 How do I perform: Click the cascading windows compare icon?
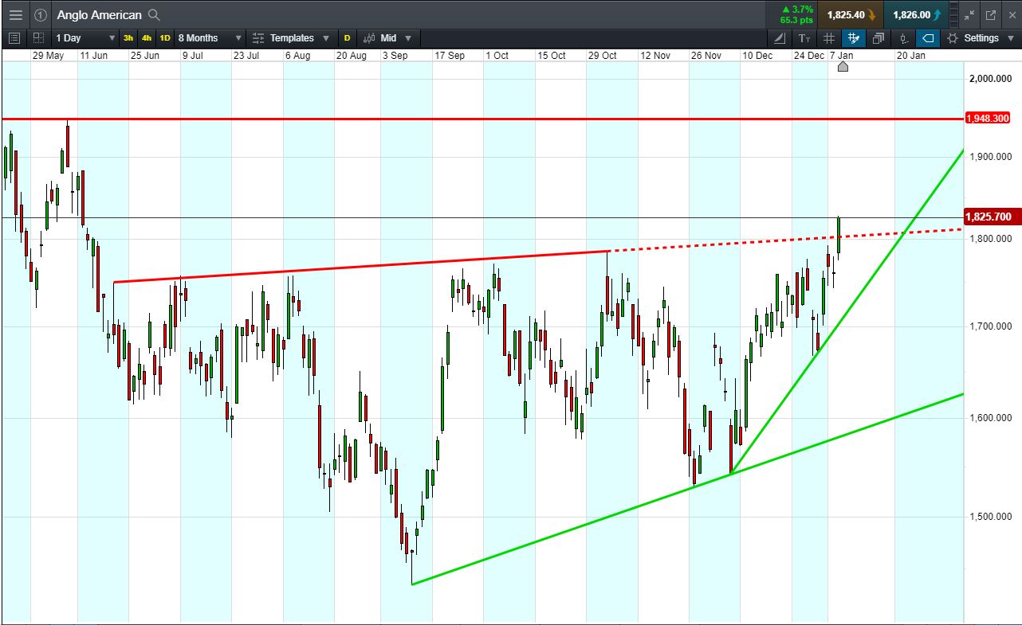tap(879, 38)
